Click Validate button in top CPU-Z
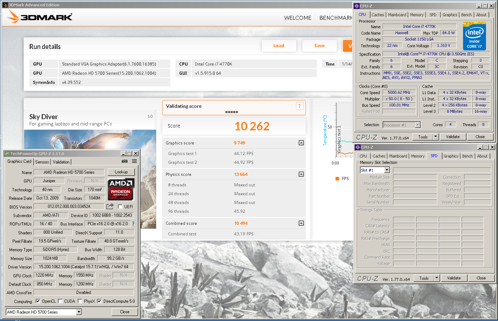The height and width of the screenshot is (321, 498). 453,137
